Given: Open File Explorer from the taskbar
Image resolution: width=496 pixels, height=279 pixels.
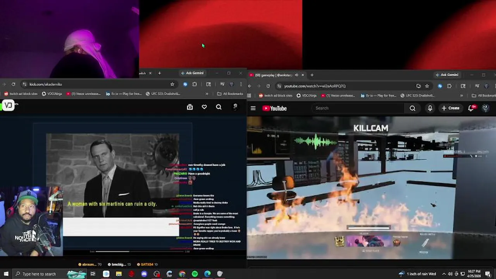Looking at the screenshot, I should (119, 274).
